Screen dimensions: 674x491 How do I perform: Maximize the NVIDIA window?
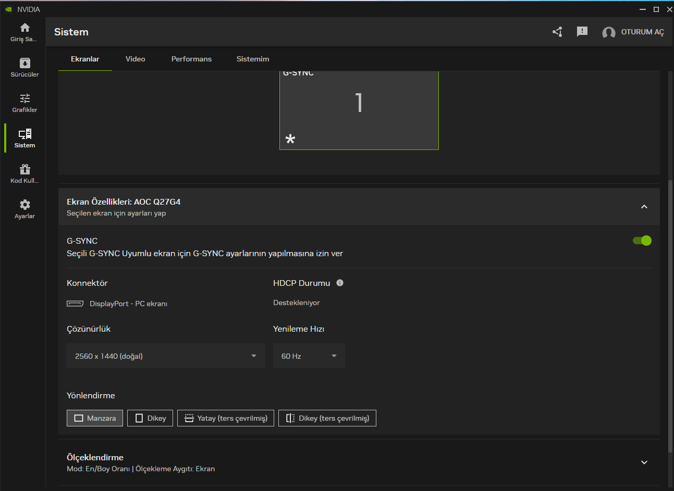point(656,9)
